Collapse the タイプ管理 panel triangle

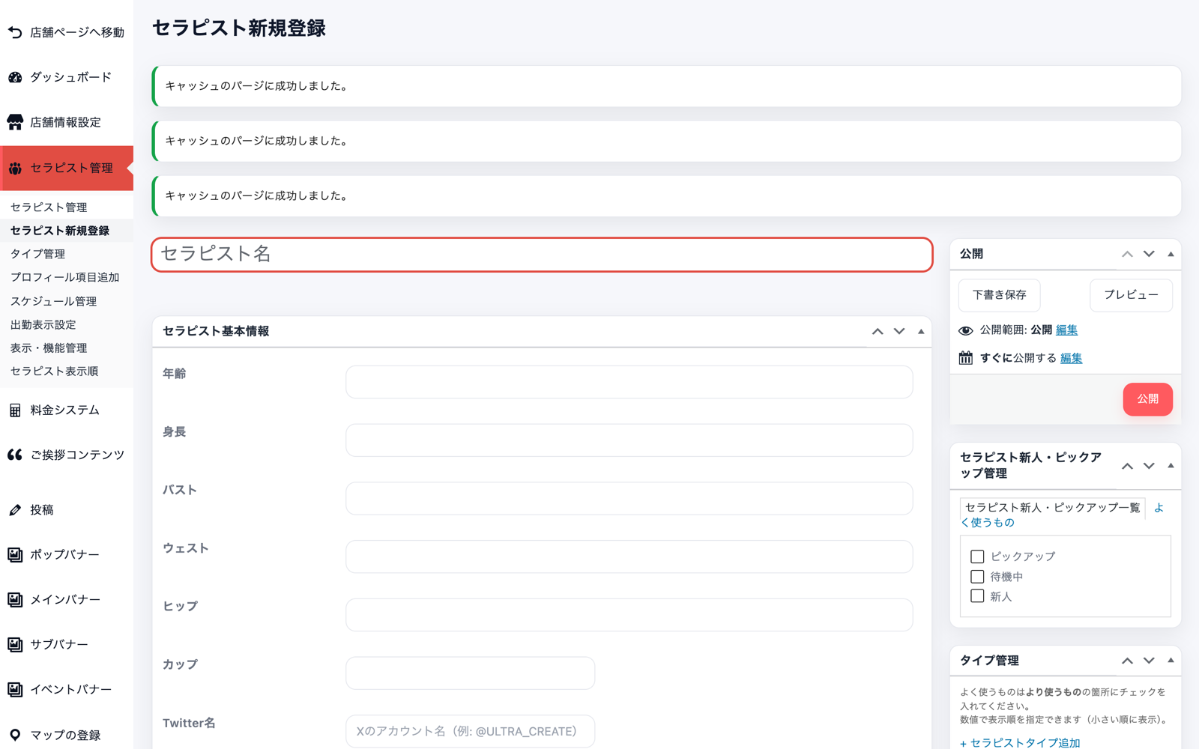1171,661
